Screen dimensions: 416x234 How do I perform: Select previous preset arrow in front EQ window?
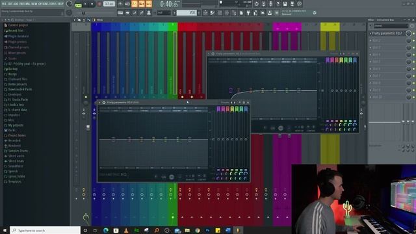tap(231, 103)
